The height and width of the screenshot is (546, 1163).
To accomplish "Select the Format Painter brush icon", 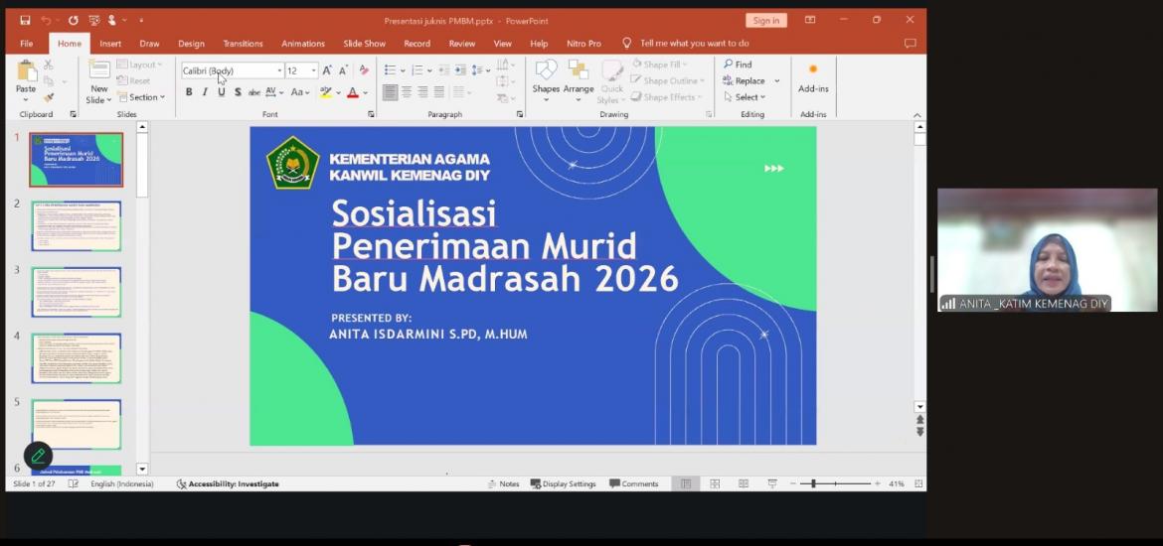I will 49,97.
